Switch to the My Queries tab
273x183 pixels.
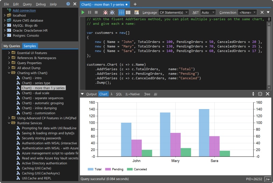[12, 46]
